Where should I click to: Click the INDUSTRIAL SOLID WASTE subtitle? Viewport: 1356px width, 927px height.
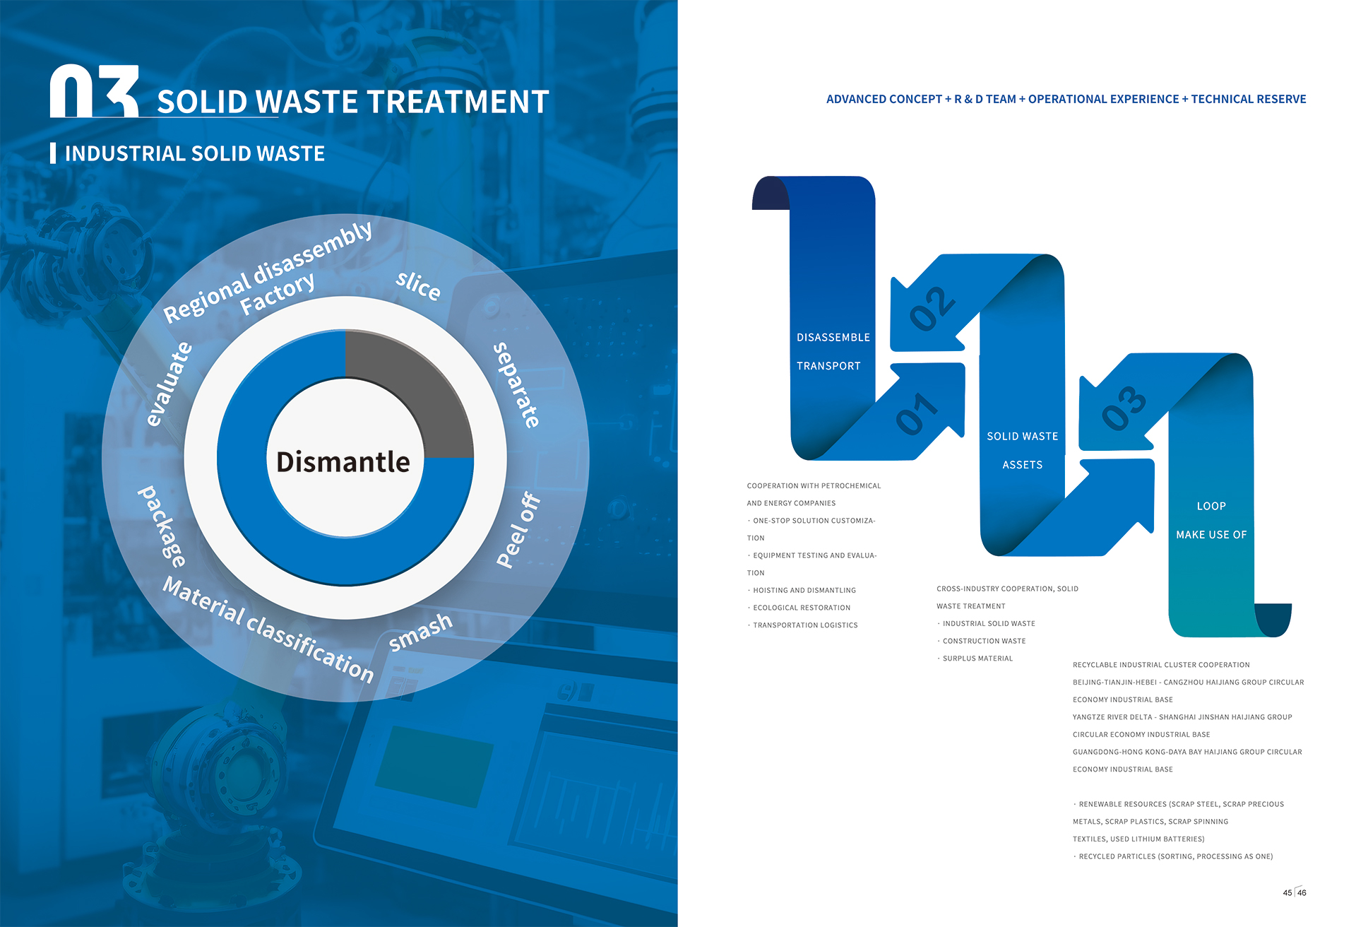click(194, 153)
